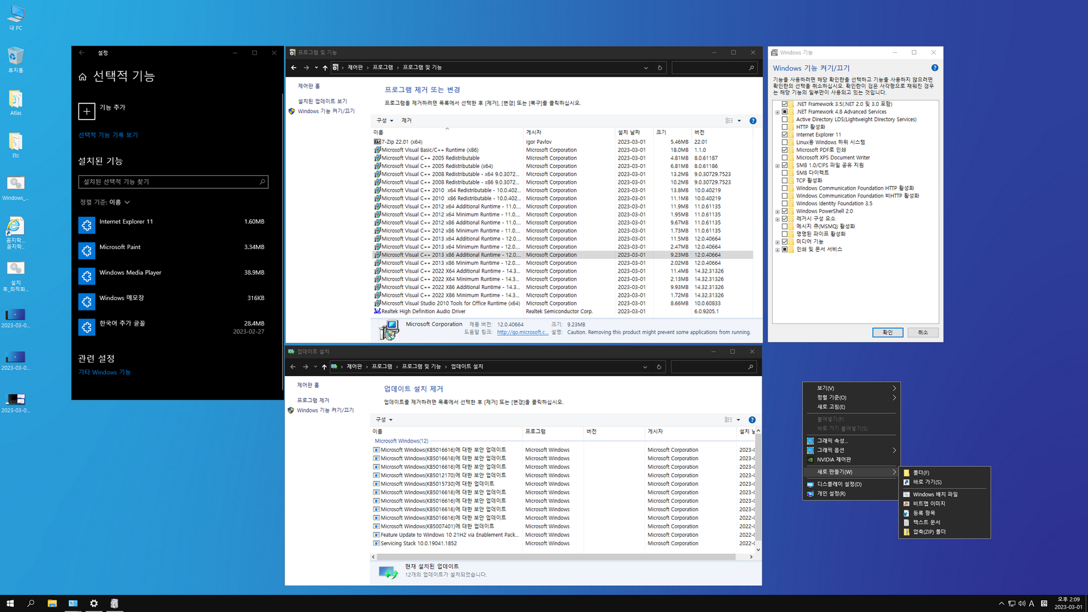This screenshot has width=1088, height=612.
Task: Click the up arrow in 업데이트 설치 navigation bar
Action: [x=324, y=367]
